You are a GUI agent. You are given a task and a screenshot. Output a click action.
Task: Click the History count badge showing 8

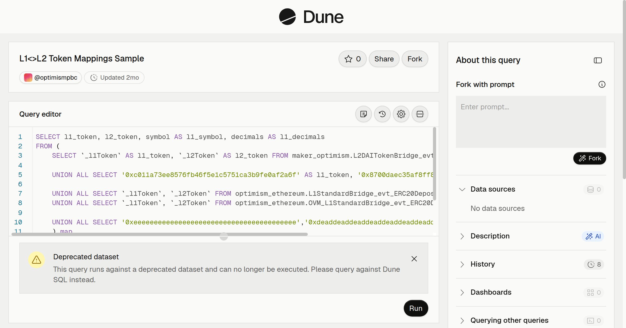(x=594, y=264)
